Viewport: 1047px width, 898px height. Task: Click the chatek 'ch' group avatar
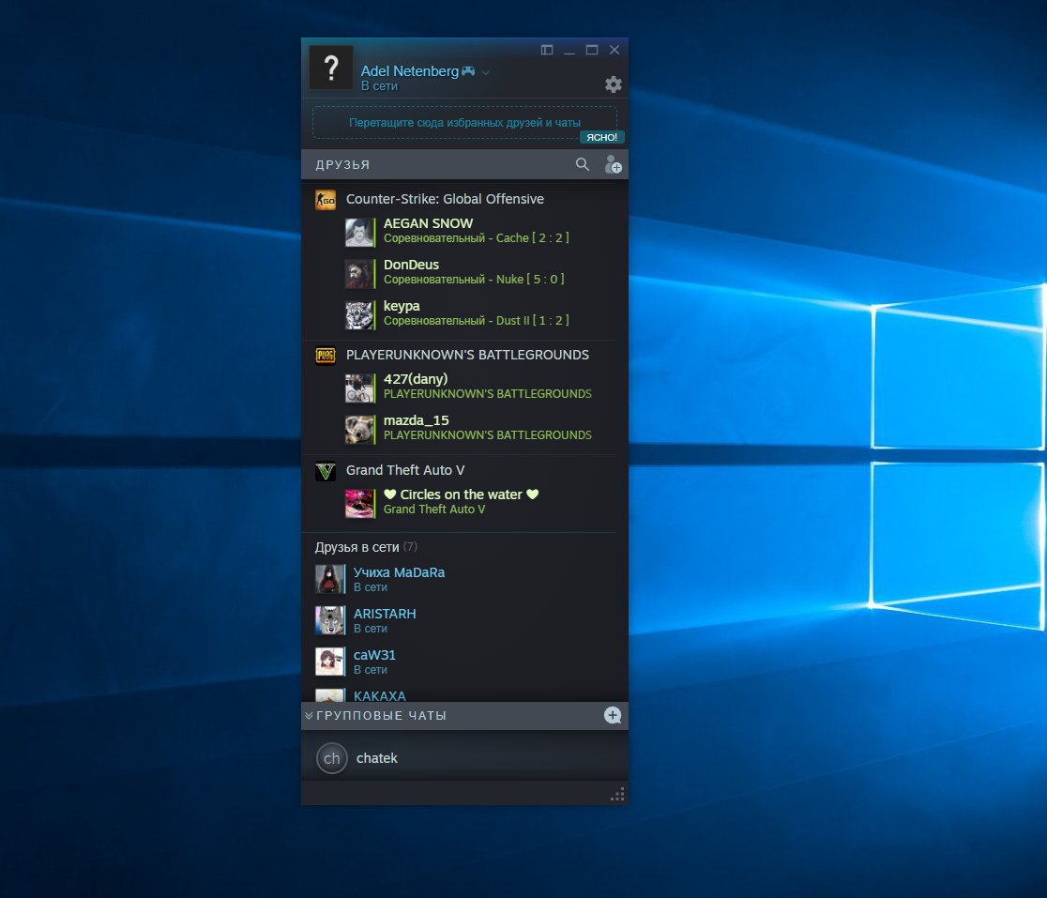332,758
